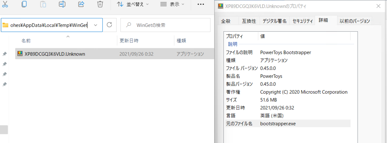Click the Paste icon in Explorer toolbar
This screenshot has height=143, width=387.
43,4
